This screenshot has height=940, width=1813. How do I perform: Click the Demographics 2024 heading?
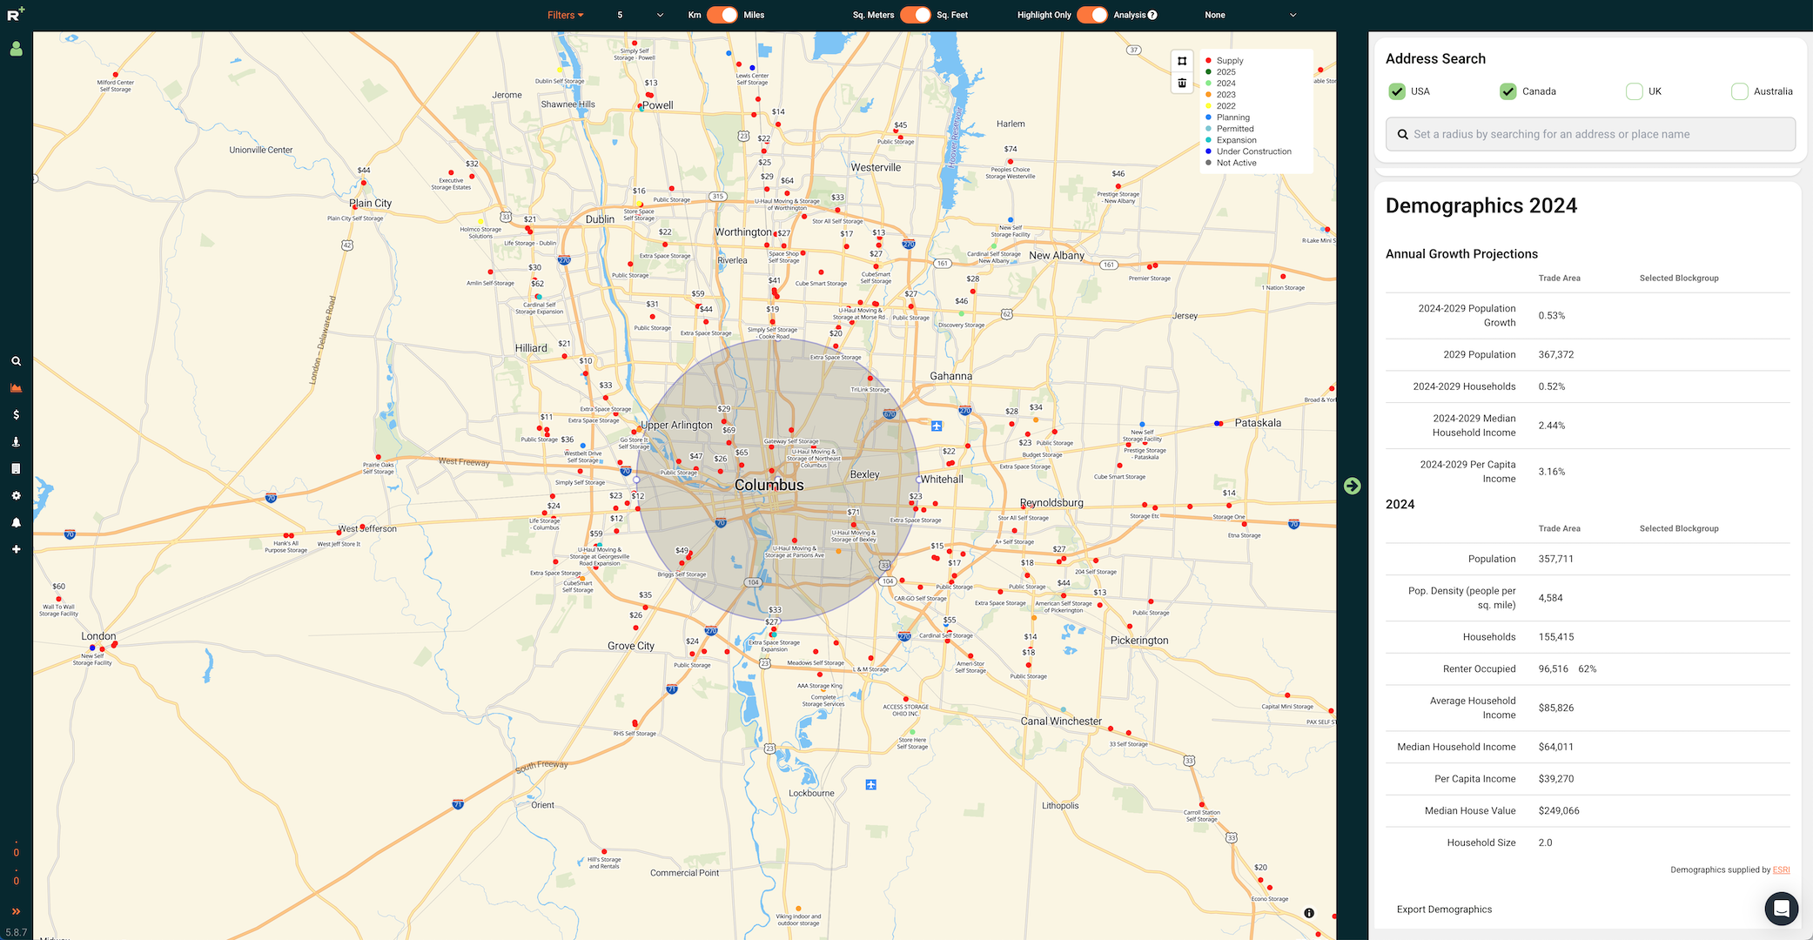(1481, 205)
